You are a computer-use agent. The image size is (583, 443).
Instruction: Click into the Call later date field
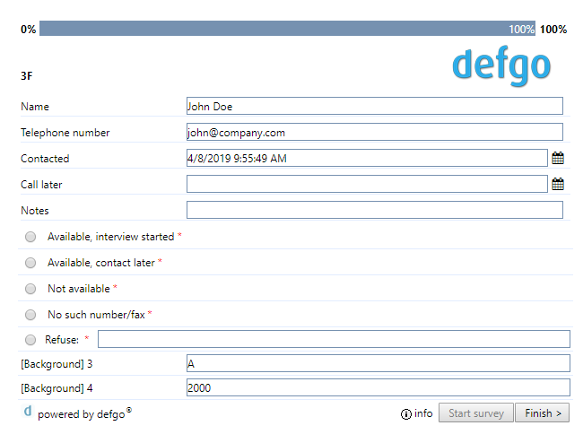pos(367,184)
